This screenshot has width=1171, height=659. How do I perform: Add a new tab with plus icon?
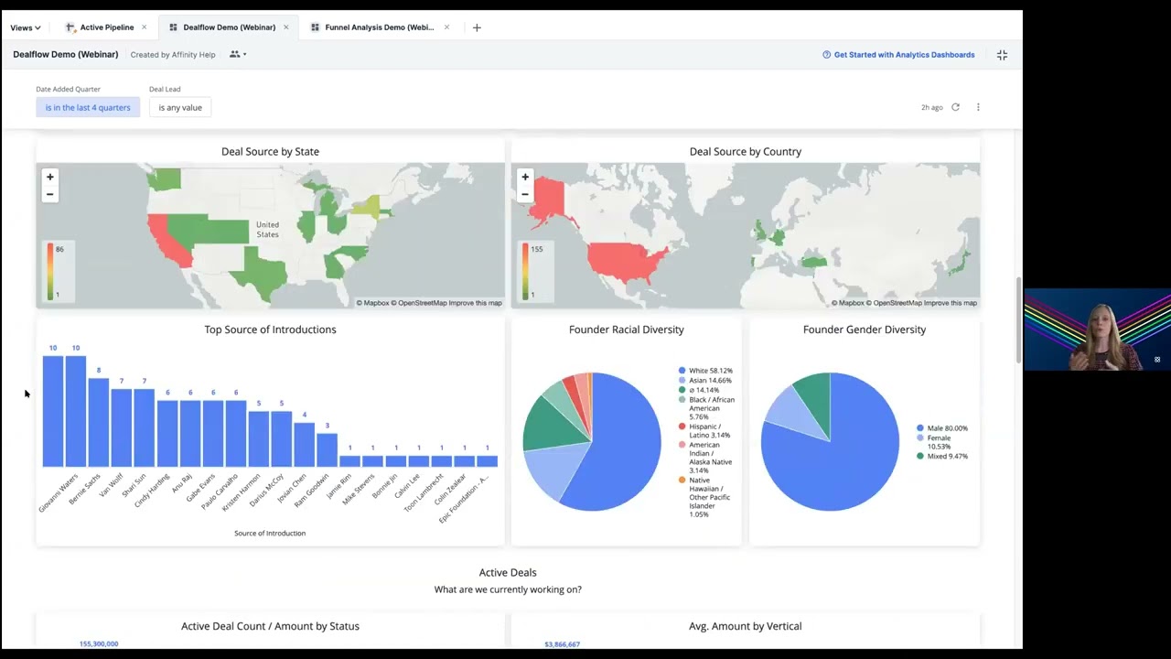point(477,27)
